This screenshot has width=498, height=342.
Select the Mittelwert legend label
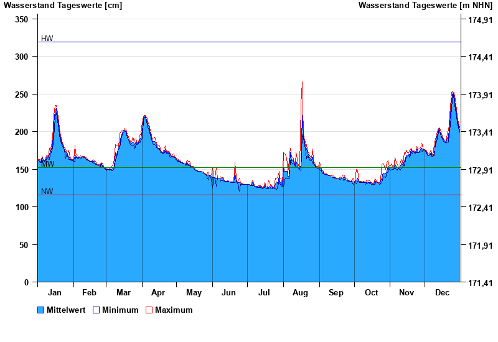coord(66,310)
